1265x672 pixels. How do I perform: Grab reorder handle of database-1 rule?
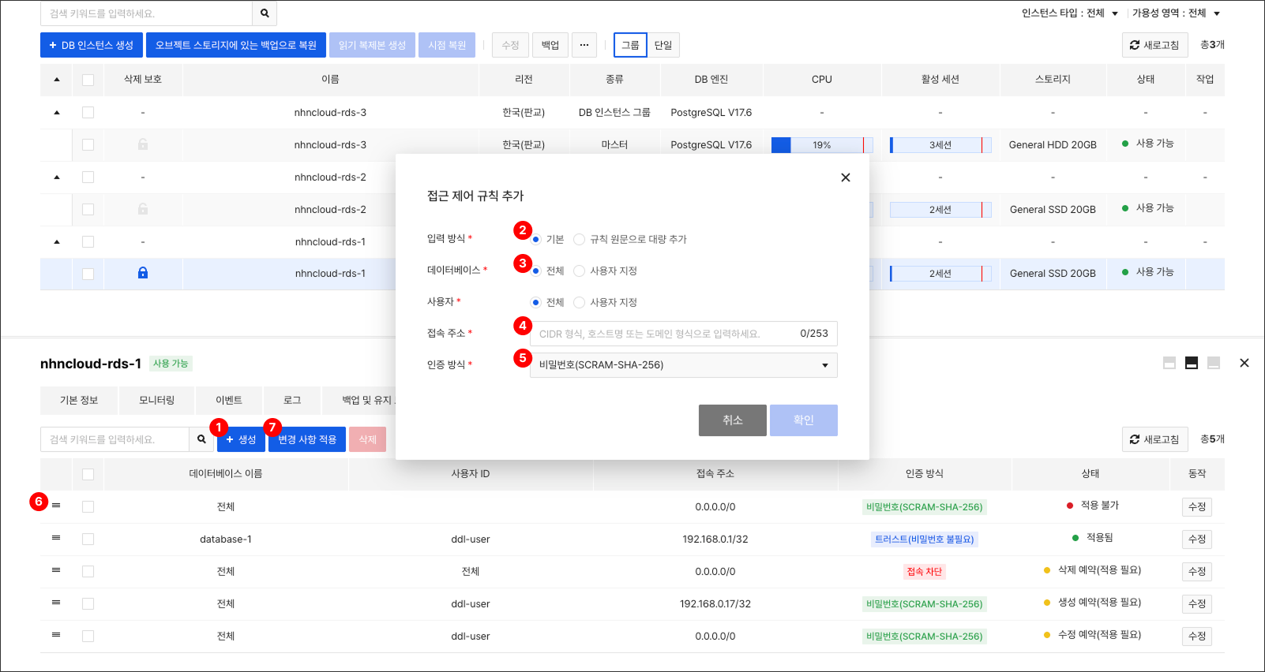(x=56, y=537)
